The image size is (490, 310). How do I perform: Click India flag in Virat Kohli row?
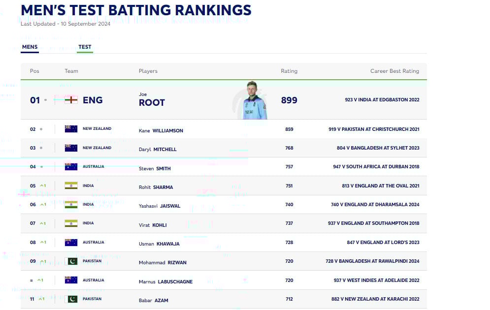coord(71,223)
